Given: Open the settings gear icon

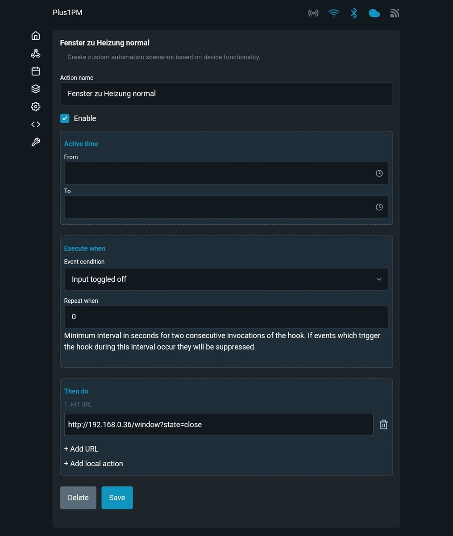Looking at the screenshot, I should point(36,107).
